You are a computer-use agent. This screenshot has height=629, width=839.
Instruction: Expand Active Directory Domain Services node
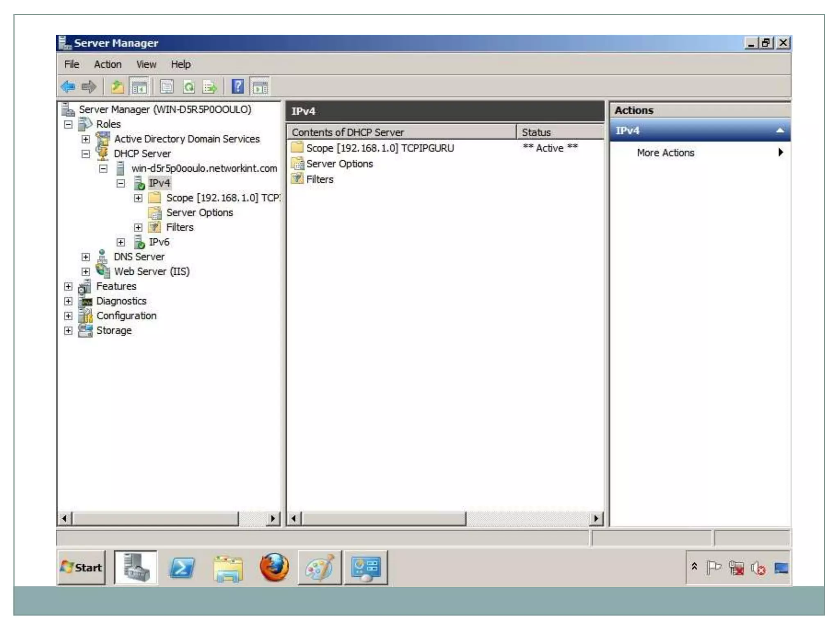(x=86, y=139)
